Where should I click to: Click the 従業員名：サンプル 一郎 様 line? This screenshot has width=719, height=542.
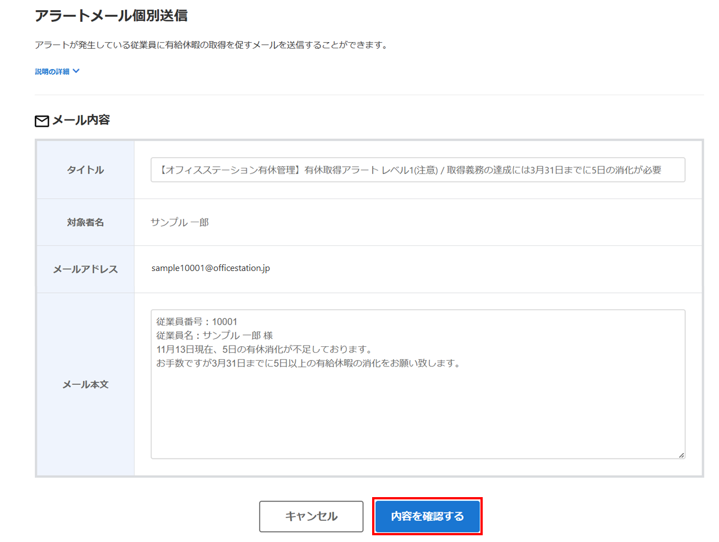coord(214,336)
